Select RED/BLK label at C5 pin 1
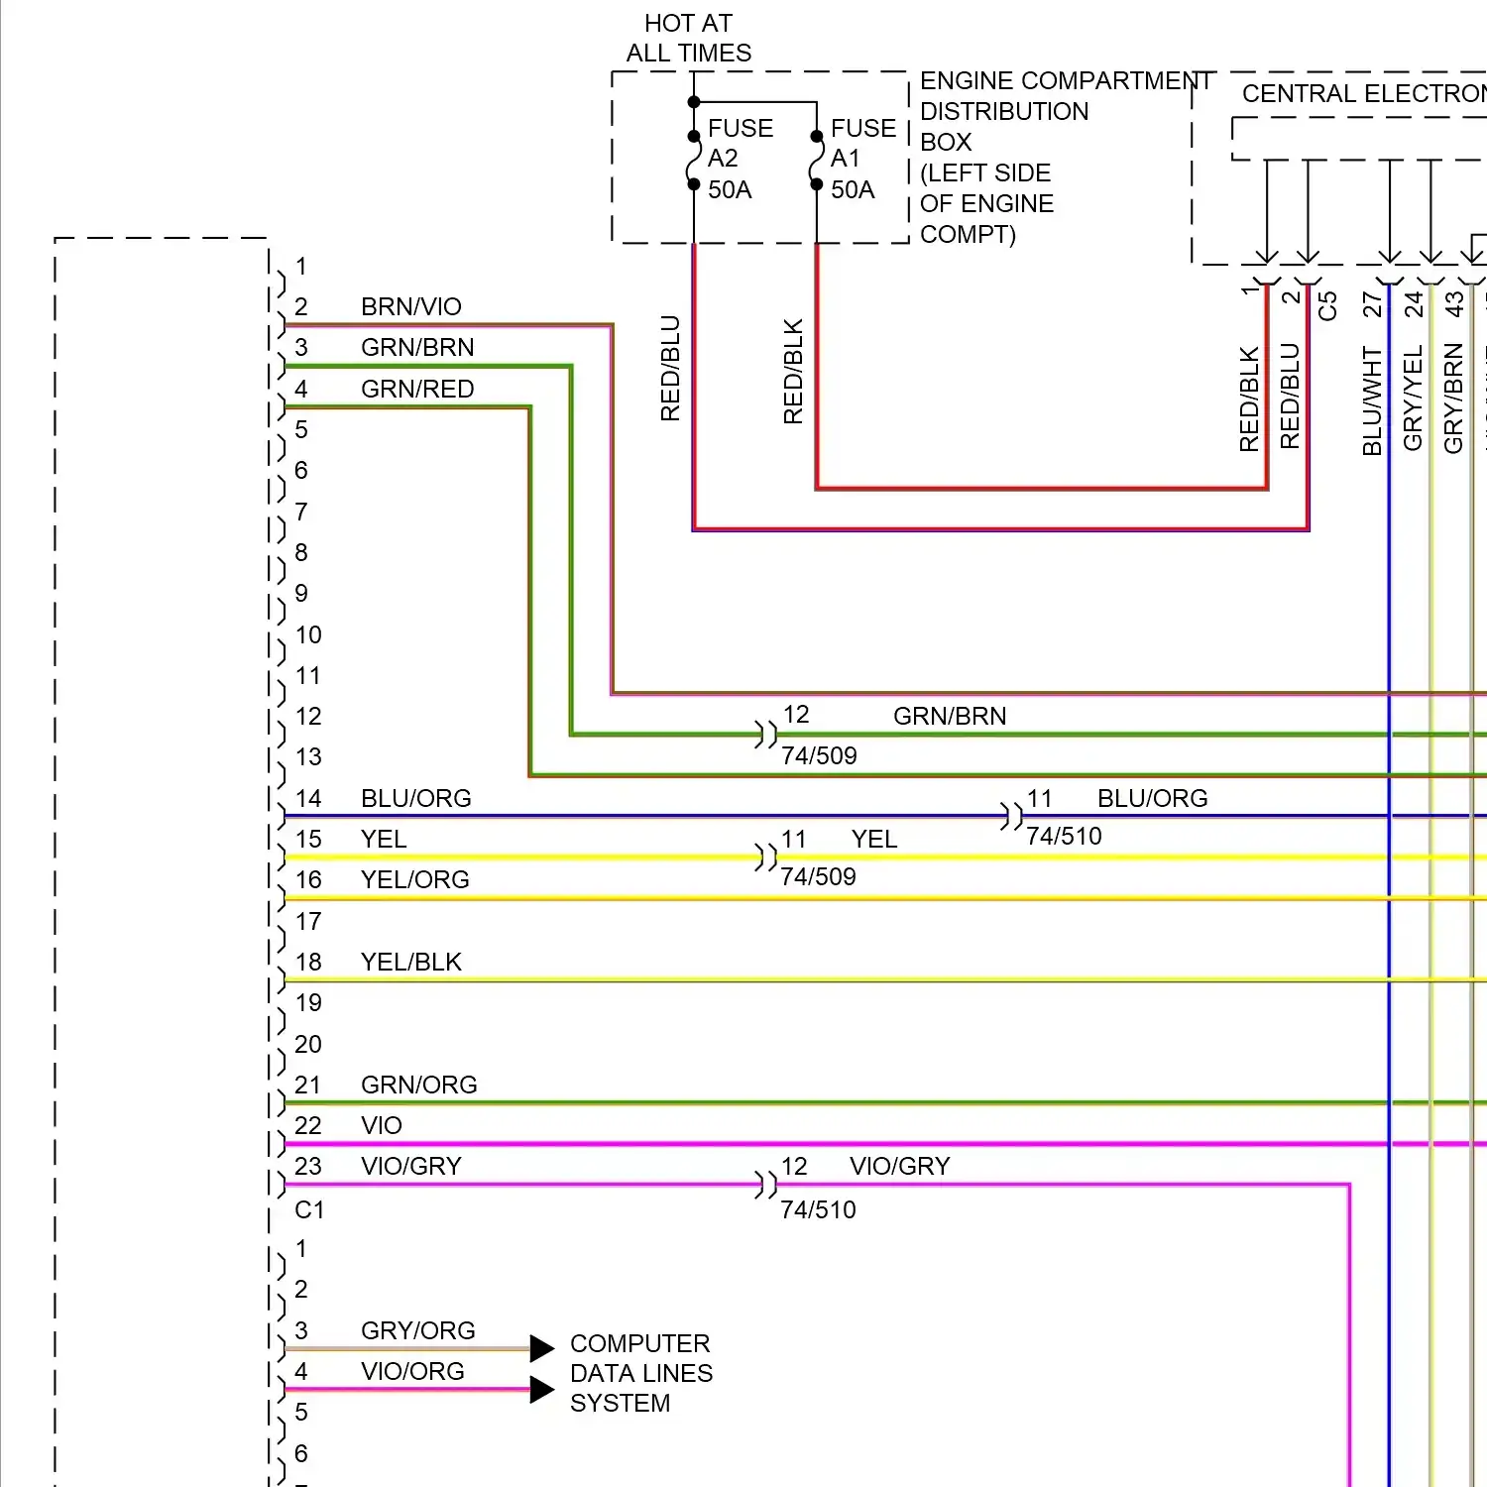 click(1249, 399)
